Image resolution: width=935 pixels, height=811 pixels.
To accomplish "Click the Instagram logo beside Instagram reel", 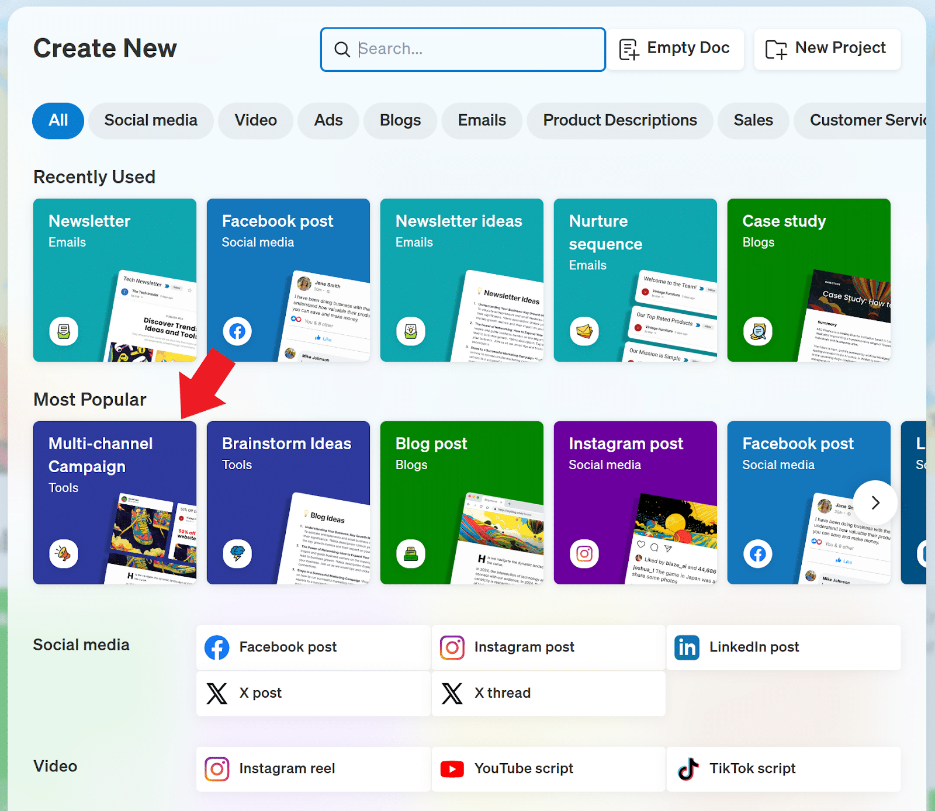I will point(217,769).
